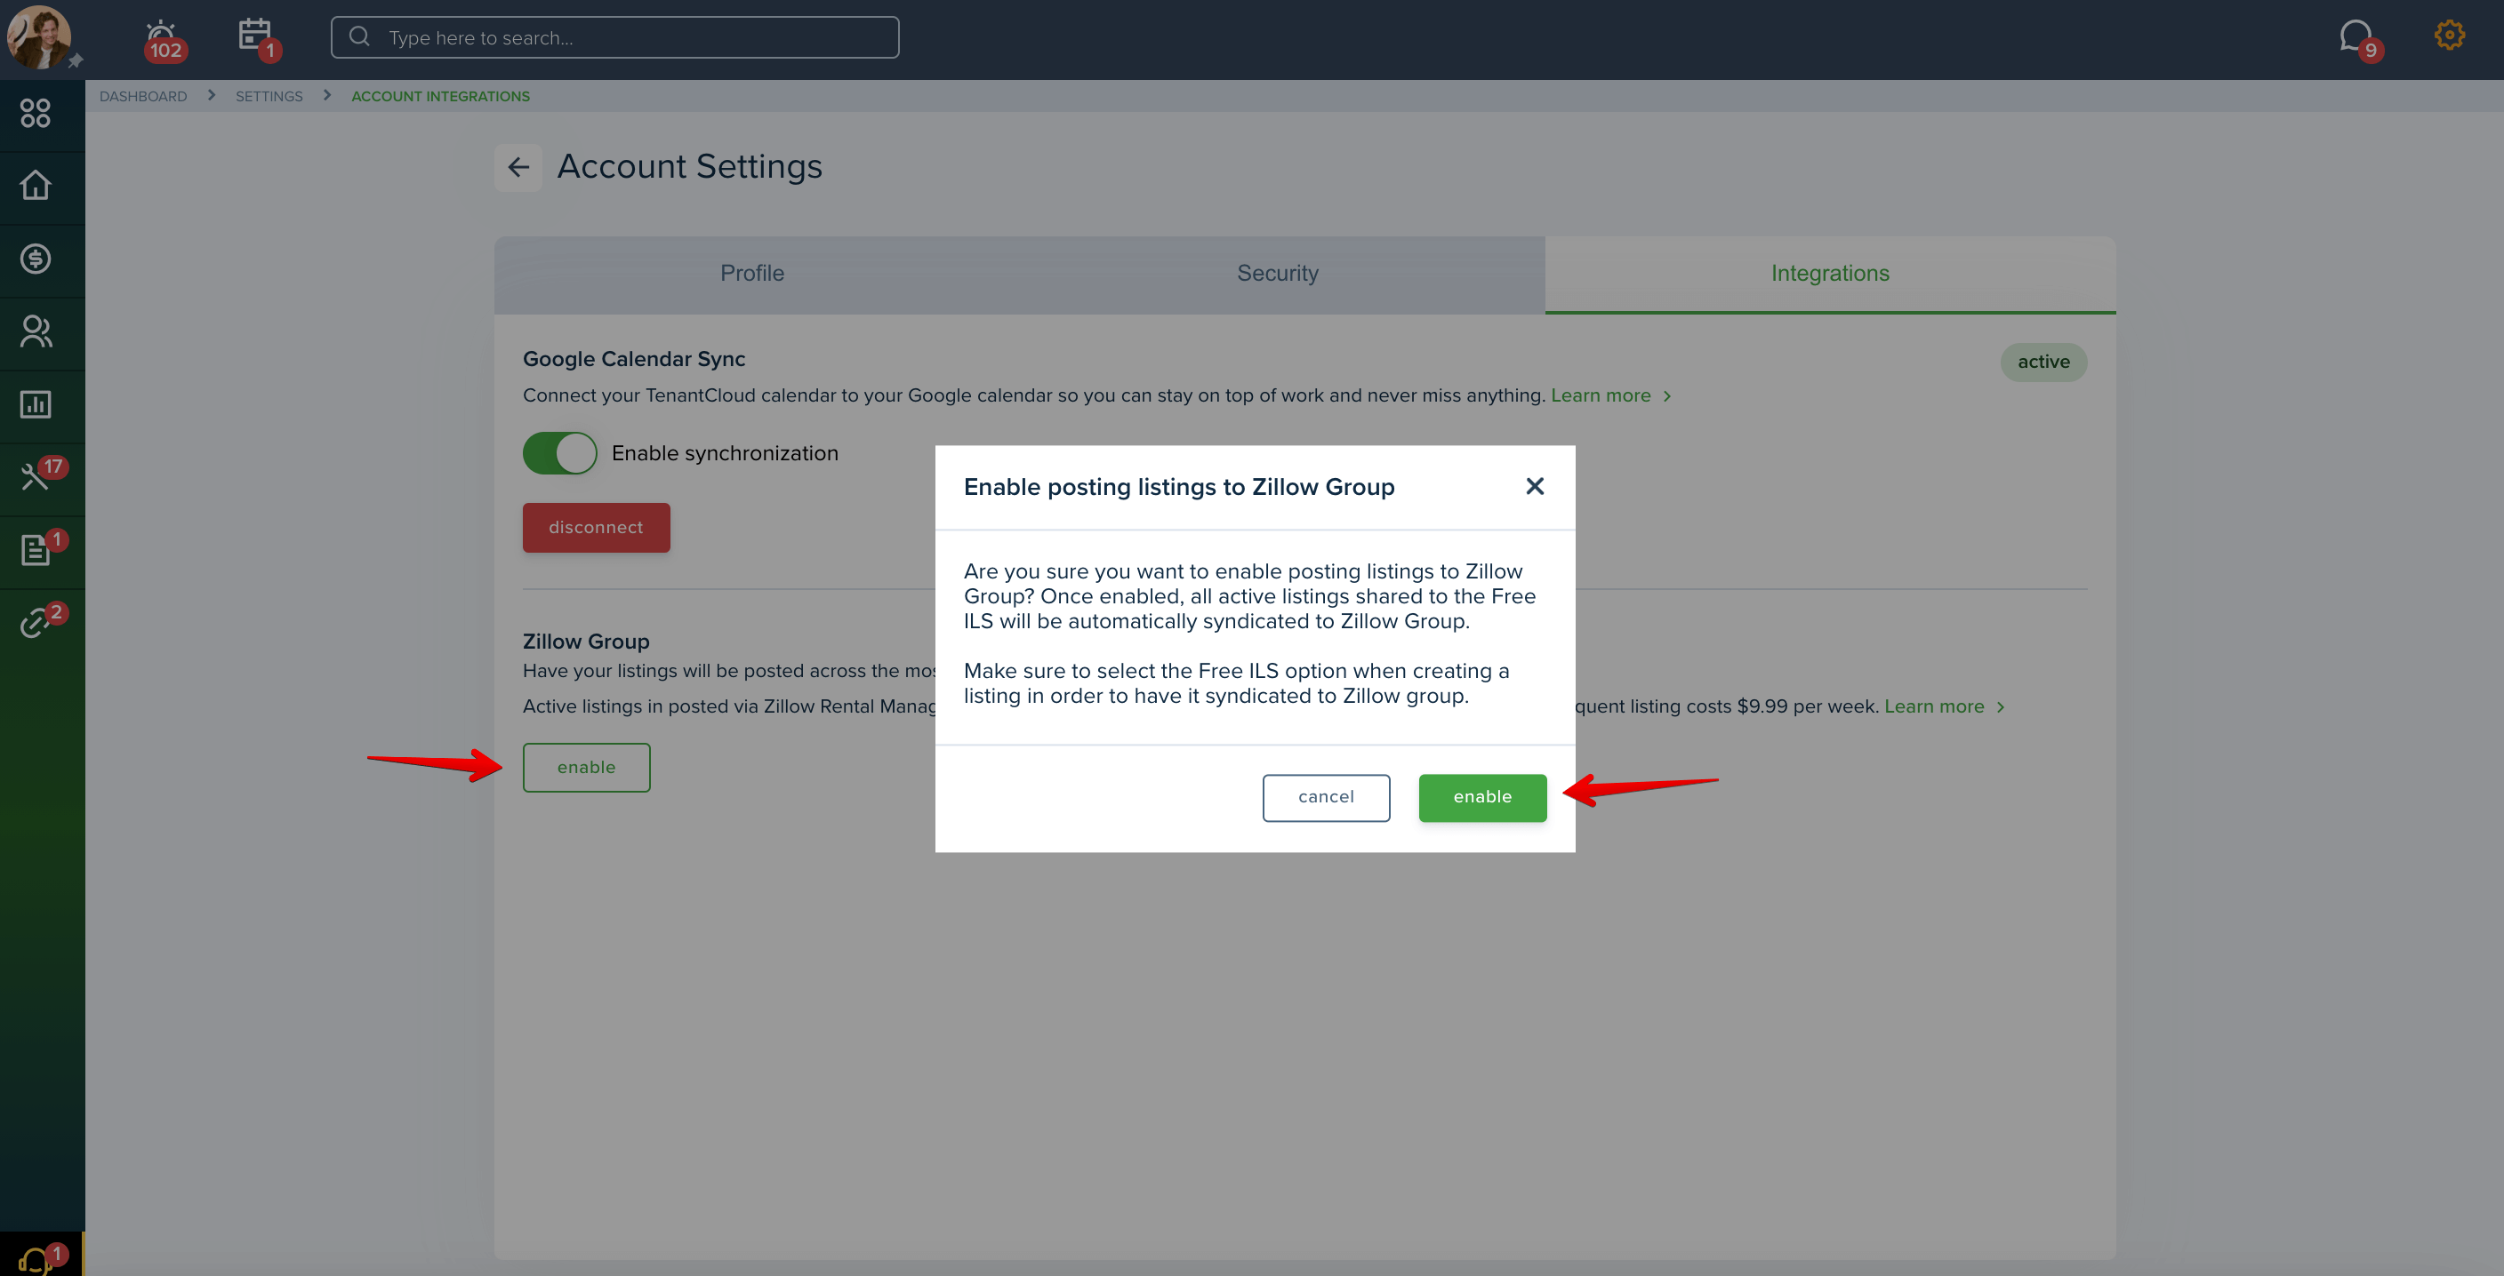Go back with the arrow beside Account Settings

coord(518,168)
